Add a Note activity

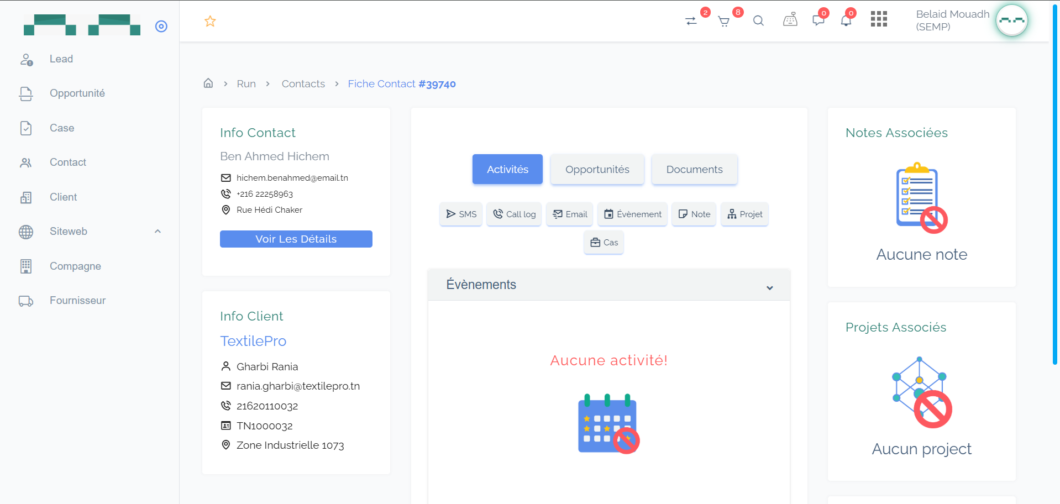694,214
